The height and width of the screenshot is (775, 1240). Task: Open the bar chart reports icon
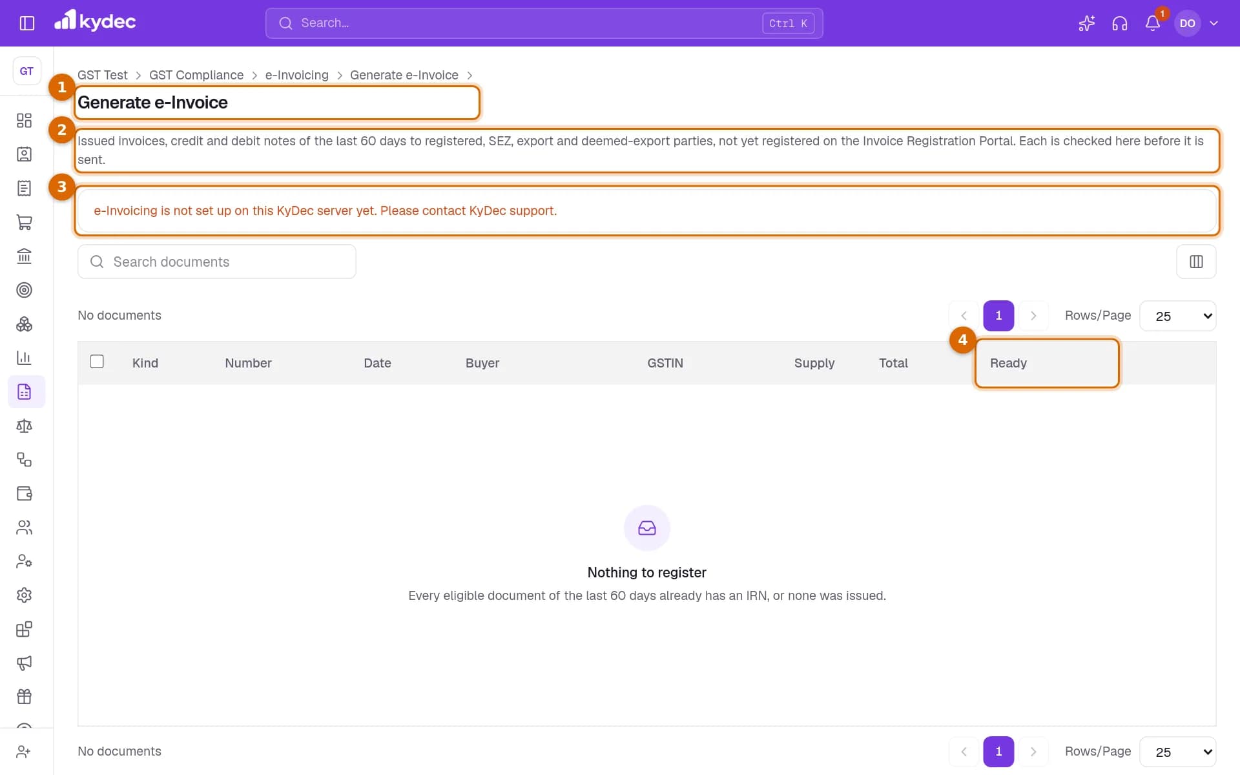24,358
